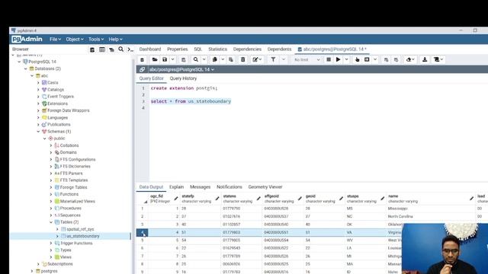Collapse the Tables (2) node
The width and height of the screenshot is (488, 274).
pos(51,222)
